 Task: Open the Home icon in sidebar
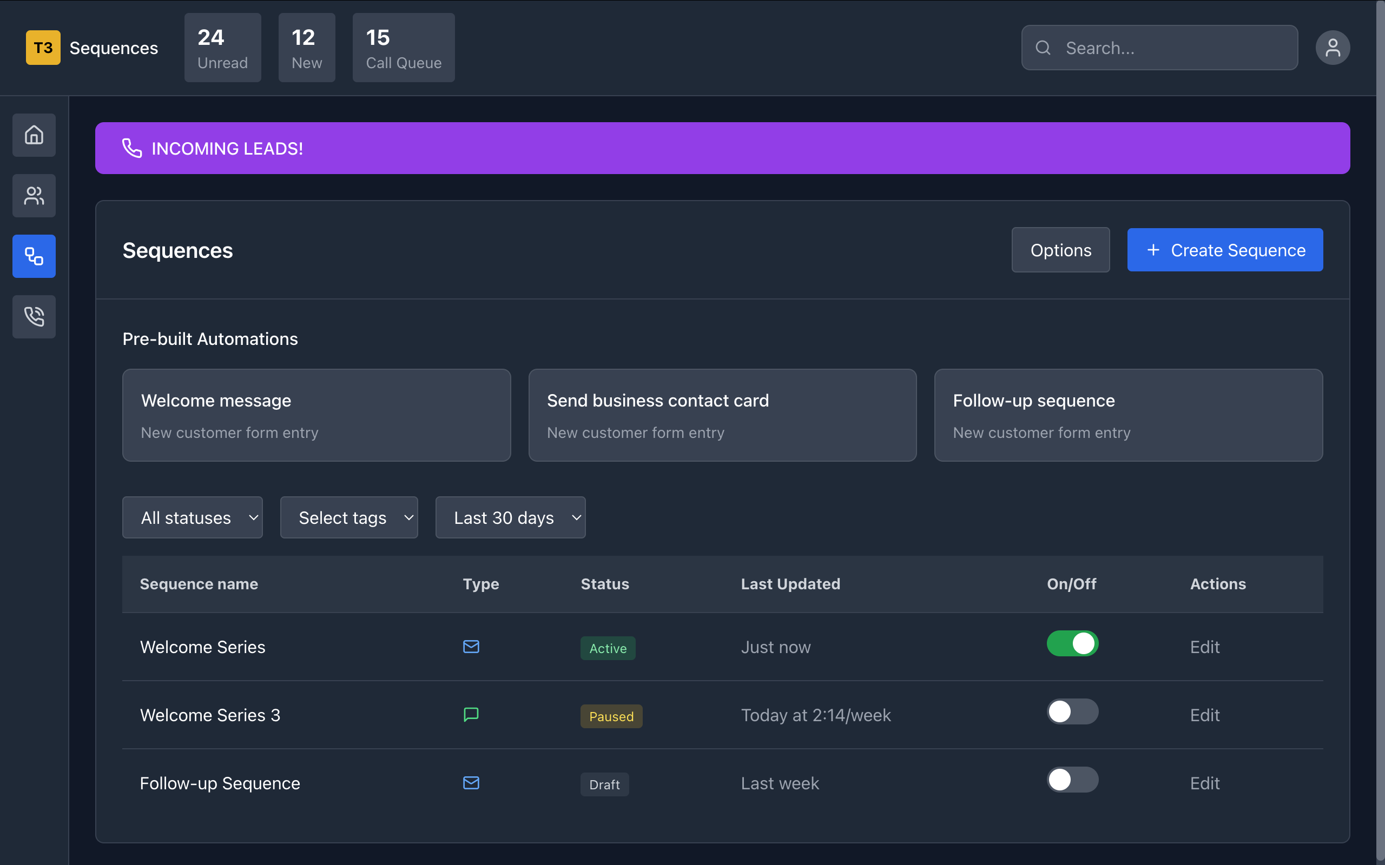[x=34, y=135]
